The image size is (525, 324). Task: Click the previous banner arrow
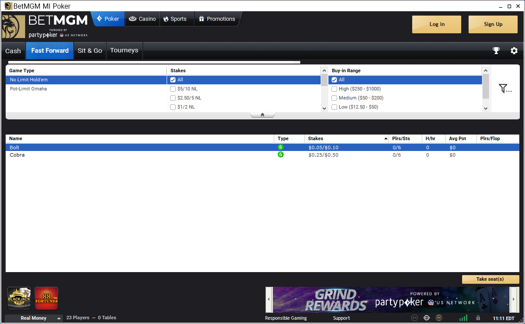point(269,299)
